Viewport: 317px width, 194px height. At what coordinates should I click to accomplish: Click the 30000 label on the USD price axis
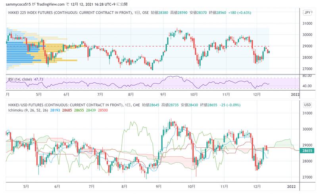pyautogui.click(x=307, y=129)
